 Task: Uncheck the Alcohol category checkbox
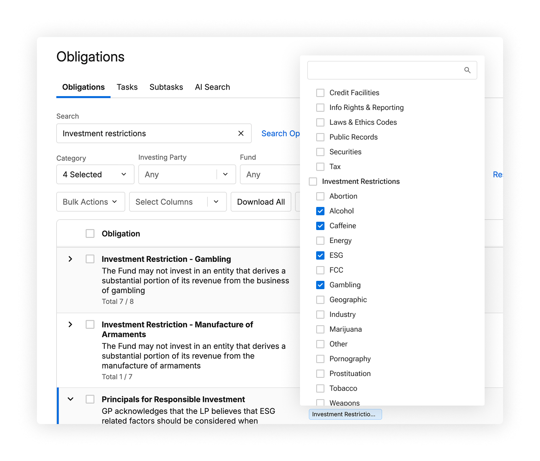tap(320, 211)
